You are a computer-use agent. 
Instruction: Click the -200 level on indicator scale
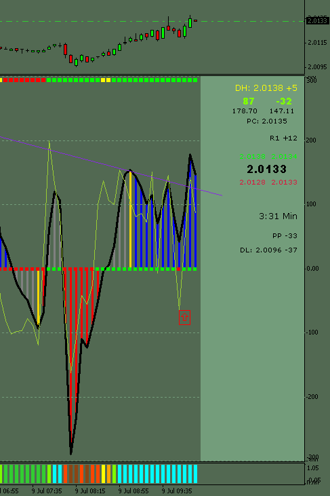click(x=312, y=397)
